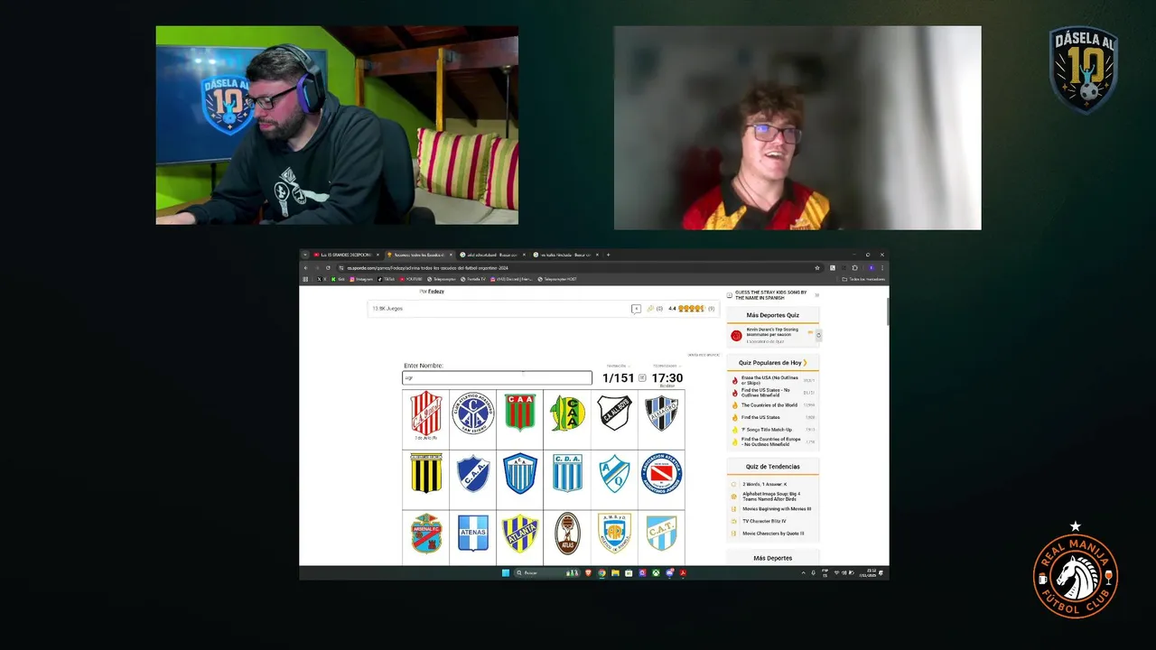The height and width of the screenshot is (650, 1156).
Task: Open Movies Beginning with Movies III quiz
Action: (777, 509)
